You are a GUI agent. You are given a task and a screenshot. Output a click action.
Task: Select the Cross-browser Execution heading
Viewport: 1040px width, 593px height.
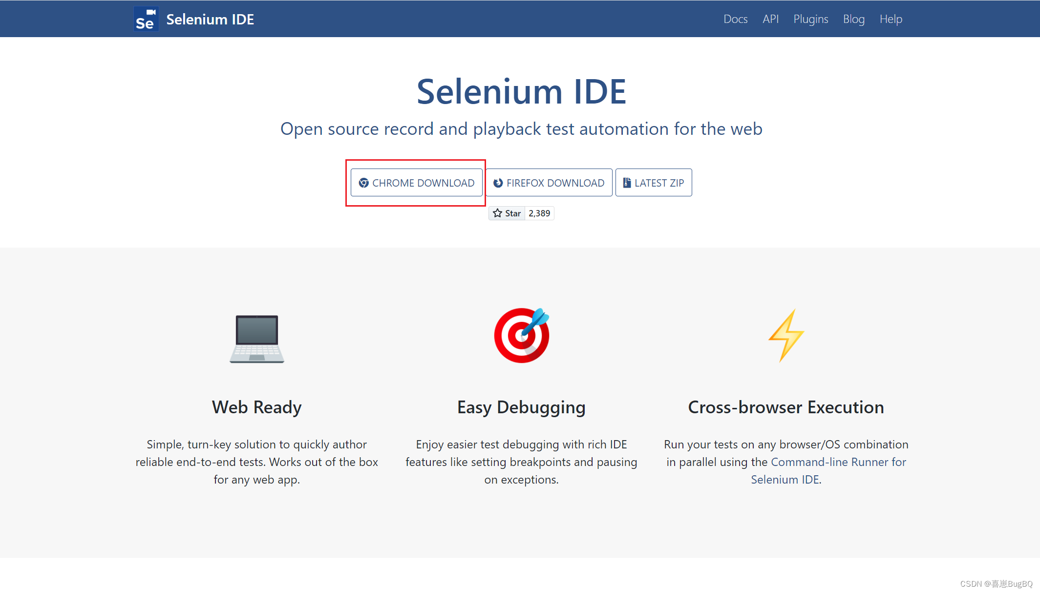point(786,407)
